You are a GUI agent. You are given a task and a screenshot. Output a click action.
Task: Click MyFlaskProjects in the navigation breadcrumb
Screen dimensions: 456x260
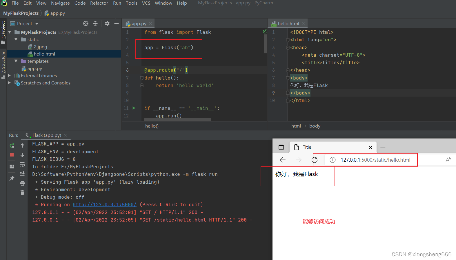[x=21, y=13]
